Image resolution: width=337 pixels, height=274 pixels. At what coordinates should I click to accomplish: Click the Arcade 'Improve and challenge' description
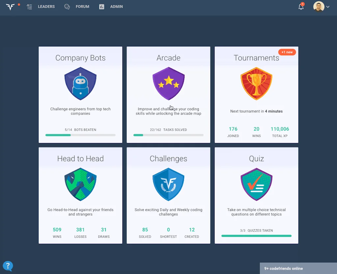(x=168, y=111)
